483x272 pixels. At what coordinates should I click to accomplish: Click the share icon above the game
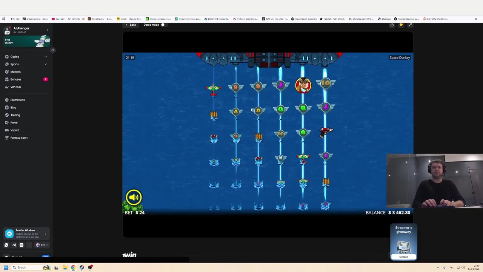pyautogui.click(x=392, y=25)
